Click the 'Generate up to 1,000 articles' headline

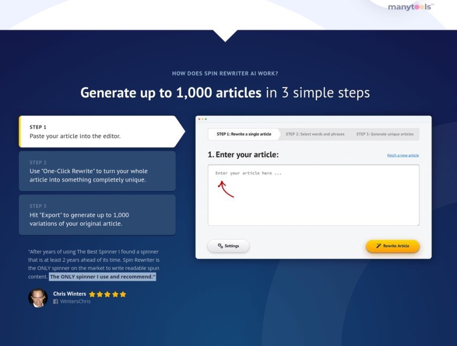pos(171,92)
